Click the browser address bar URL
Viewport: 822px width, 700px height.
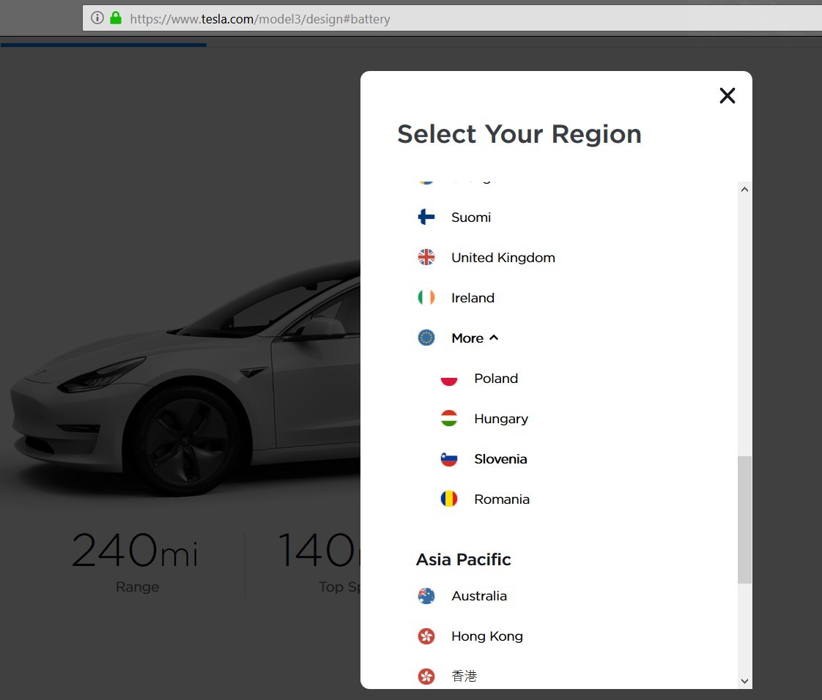[x=260, y=19]
